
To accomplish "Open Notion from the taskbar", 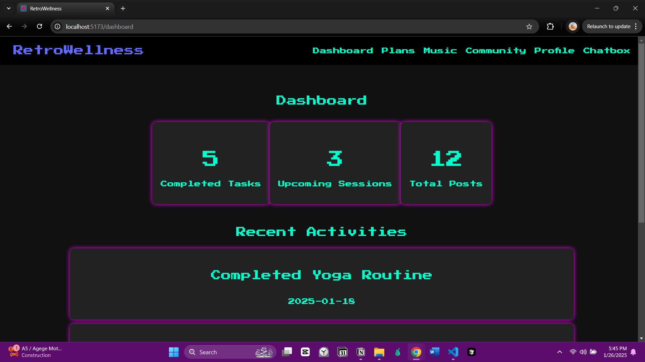I will tap(361, 352).
